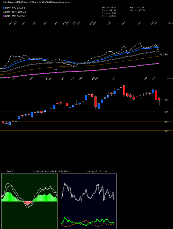The width and height of the screenshot is (173, 229).
Task: Click the 371 lower price label
Action: pyautogui.click(x=73, y=78)
